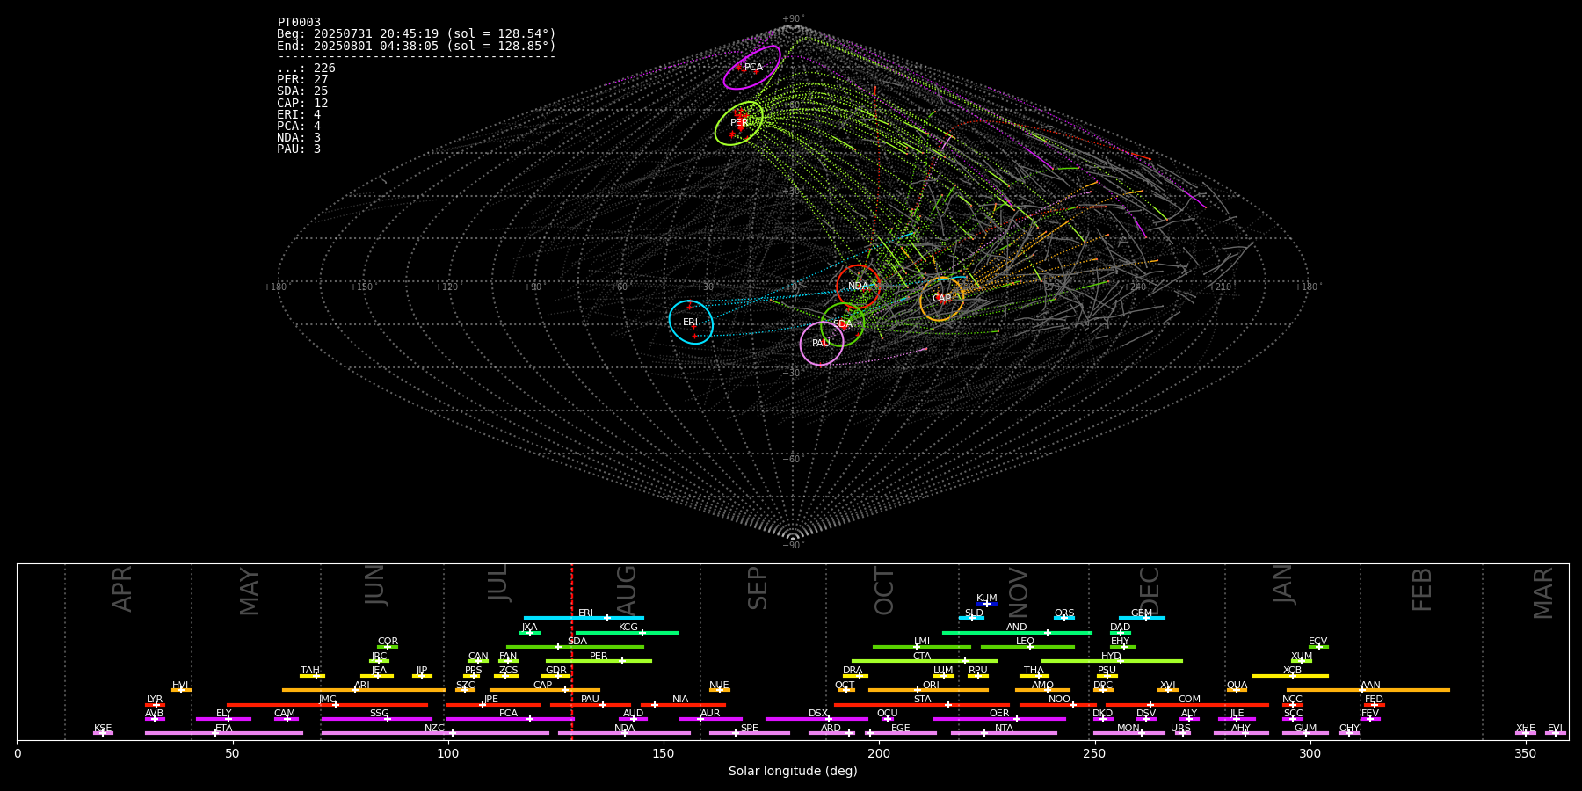1582x791 pixels.
Task: Click the OER shower bar in timeline
Action: pyautogui.click(x=999, y=719)
